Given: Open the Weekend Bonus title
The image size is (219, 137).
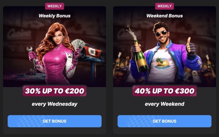Looking at the screenshot, I should coord(165,16).
